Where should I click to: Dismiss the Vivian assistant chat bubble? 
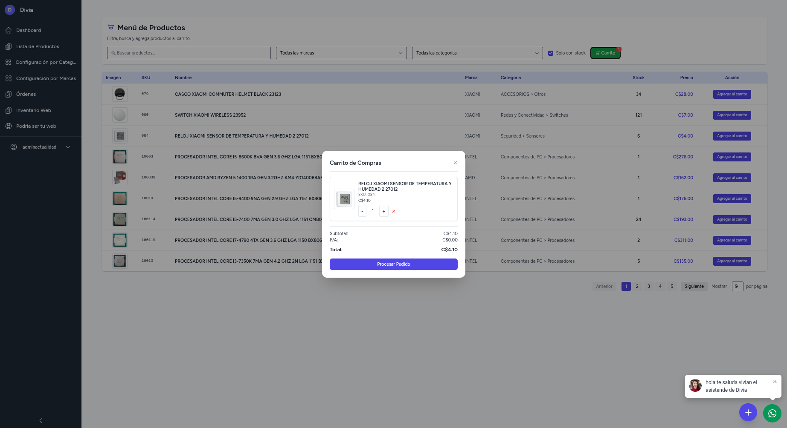tap(775, 382)
